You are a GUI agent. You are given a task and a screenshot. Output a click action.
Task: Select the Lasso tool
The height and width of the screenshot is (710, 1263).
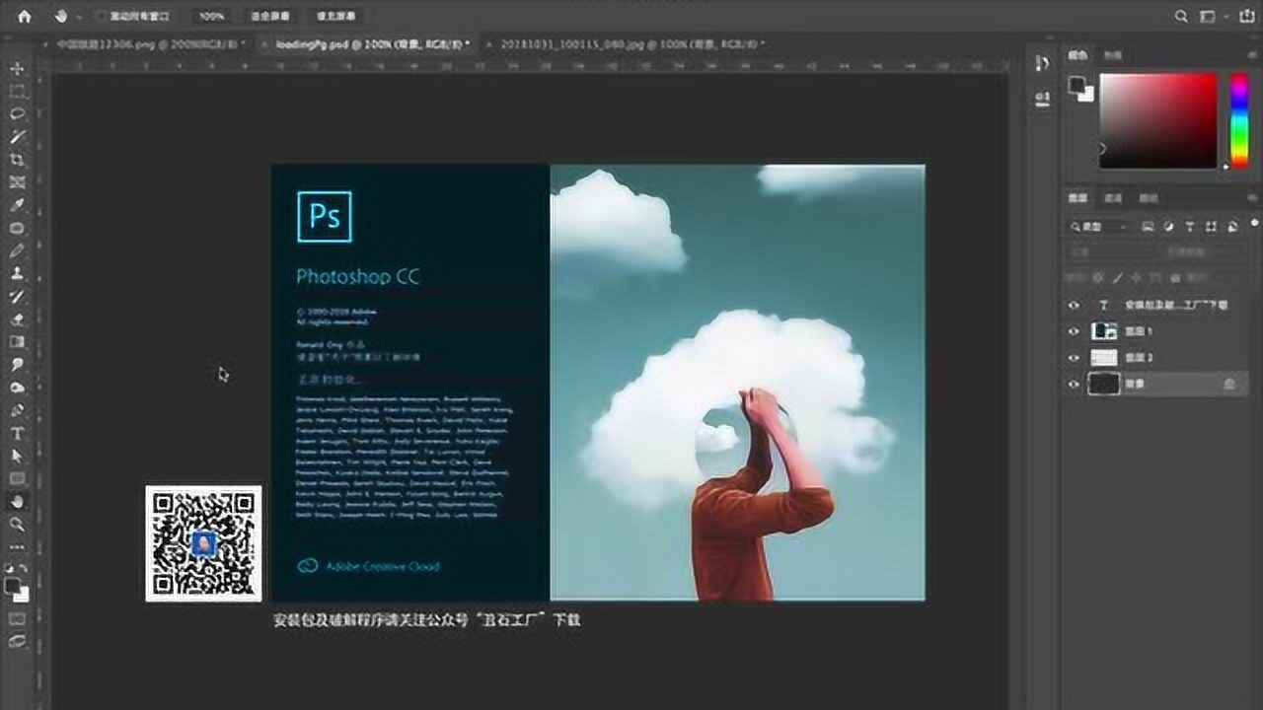[x=17, y=114]
